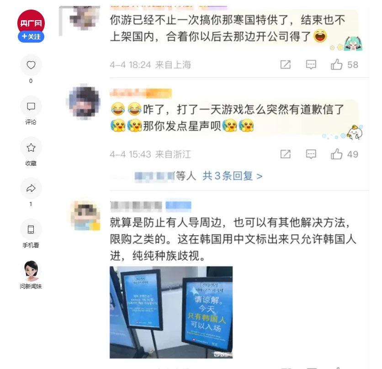Open the orange blurred username of 浙江 commenter
382x369 pixels.
click(x=141, y=93)
